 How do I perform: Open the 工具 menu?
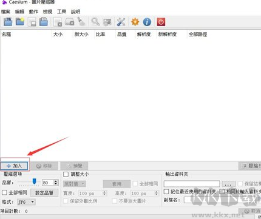[61, 12]
